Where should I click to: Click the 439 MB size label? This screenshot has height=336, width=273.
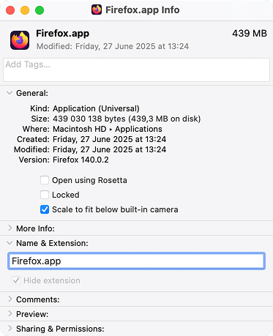[x=250, y=34]
